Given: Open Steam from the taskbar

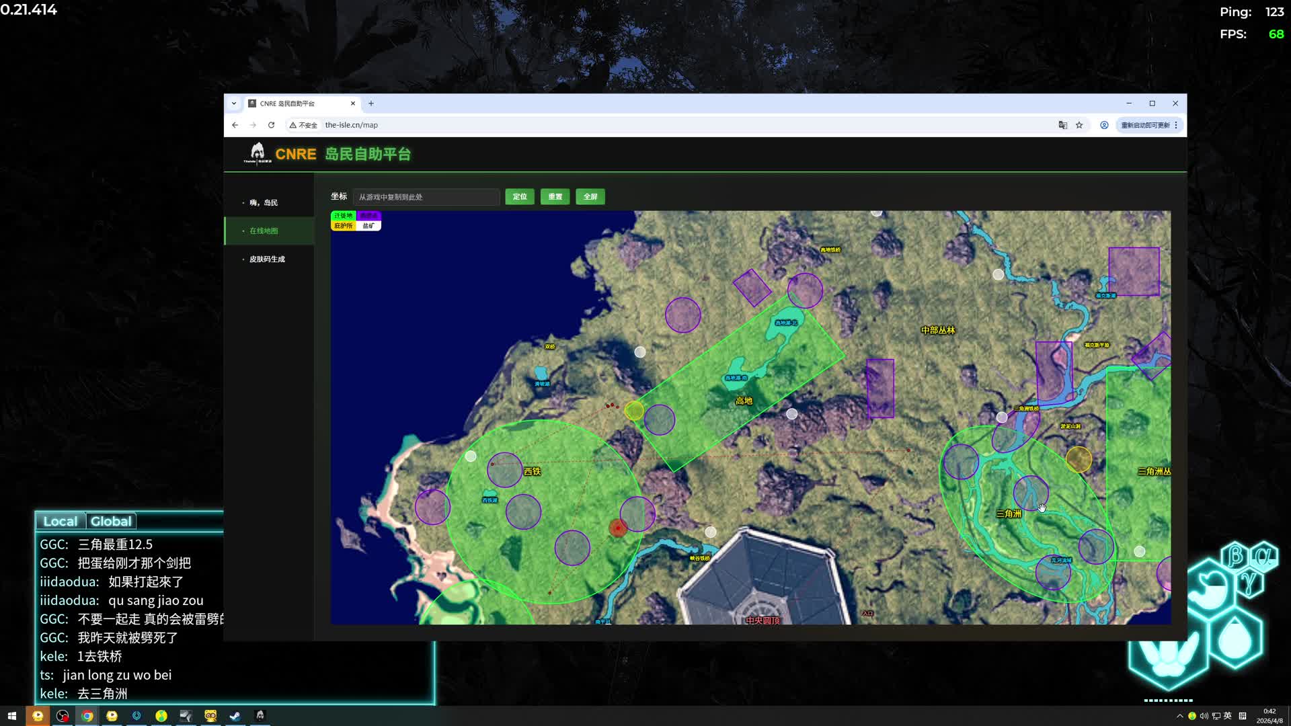Looking at the screenshot, I should click(235, 716).
